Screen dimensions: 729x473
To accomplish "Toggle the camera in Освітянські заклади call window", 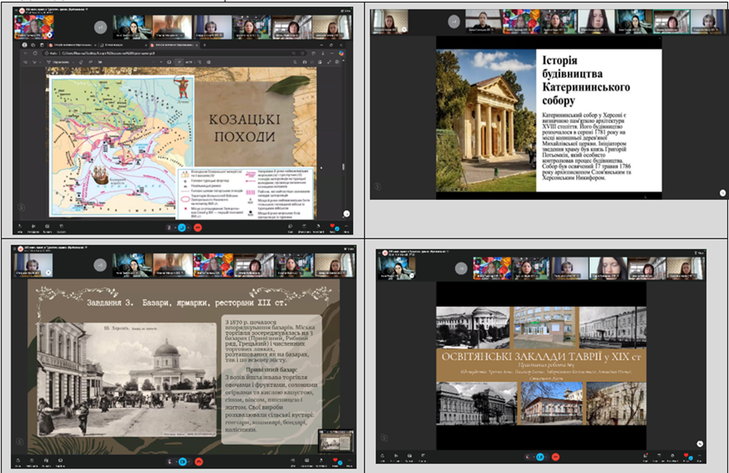I will [x=541, y=457].
